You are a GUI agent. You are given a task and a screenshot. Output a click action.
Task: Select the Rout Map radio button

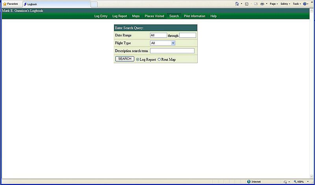click(159, 60)
